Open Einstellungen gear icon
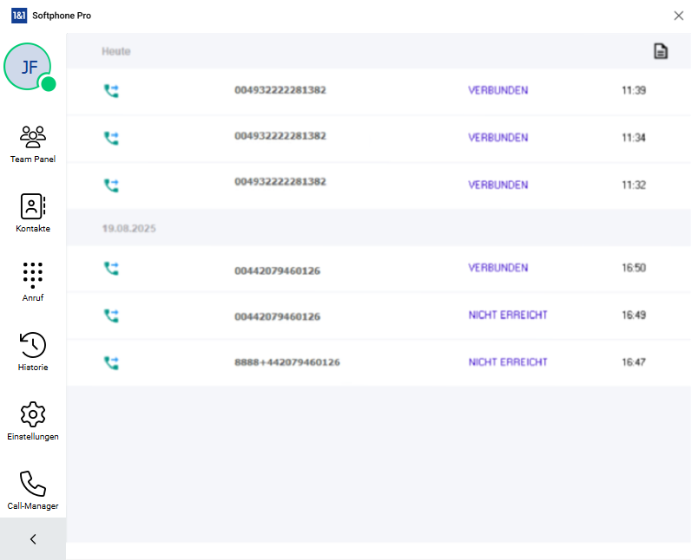 (x=32, y=413)
